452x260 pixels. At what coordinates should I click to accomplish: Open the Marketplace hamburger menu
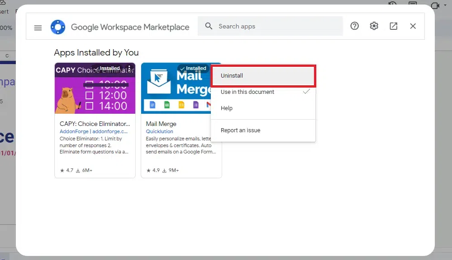click(38, 28)
